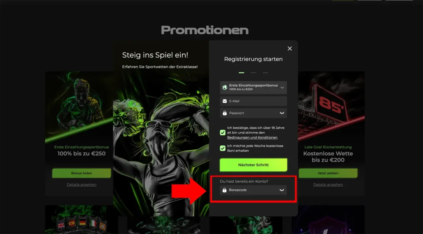
Task: Uncheck the weekly free bonuses checkbox
Action: pyautogui.click(x=223, y=148)
